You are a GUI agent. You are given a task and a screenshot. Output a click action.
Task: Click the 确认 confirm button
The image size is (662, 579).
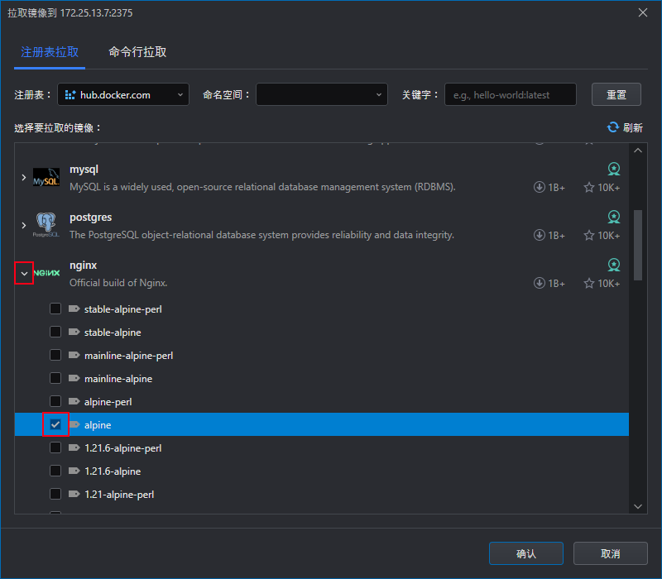click(526, 553)
